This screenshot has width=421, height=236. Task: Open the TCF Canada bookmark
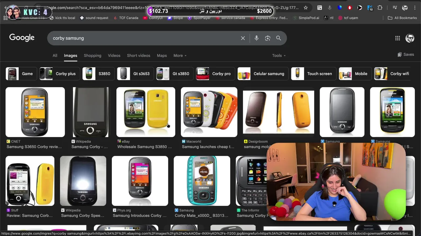[126, 18]
